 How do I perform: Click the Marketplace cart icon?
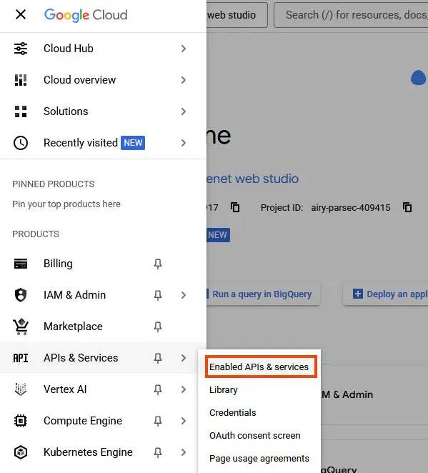pos(21,327)
